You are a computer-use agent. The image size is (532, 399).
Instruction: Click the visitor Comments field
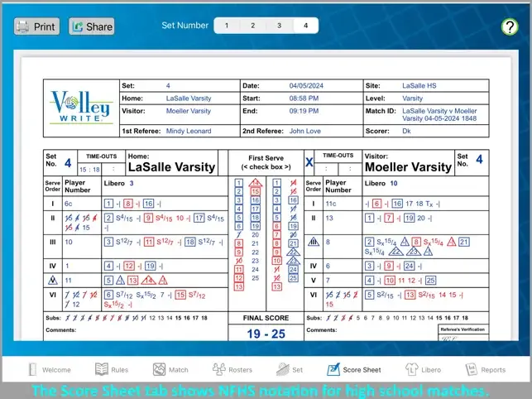371,331
